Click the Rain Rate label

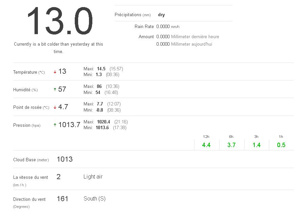[144, 26]
